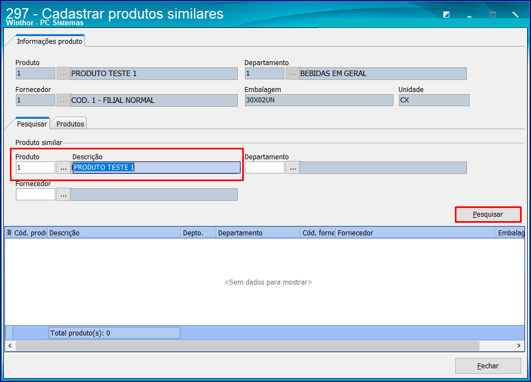The width and height of the screenshot is (531, 382).
Task: Click the Pesquisar search button
Action: click(x=488, y=215)
